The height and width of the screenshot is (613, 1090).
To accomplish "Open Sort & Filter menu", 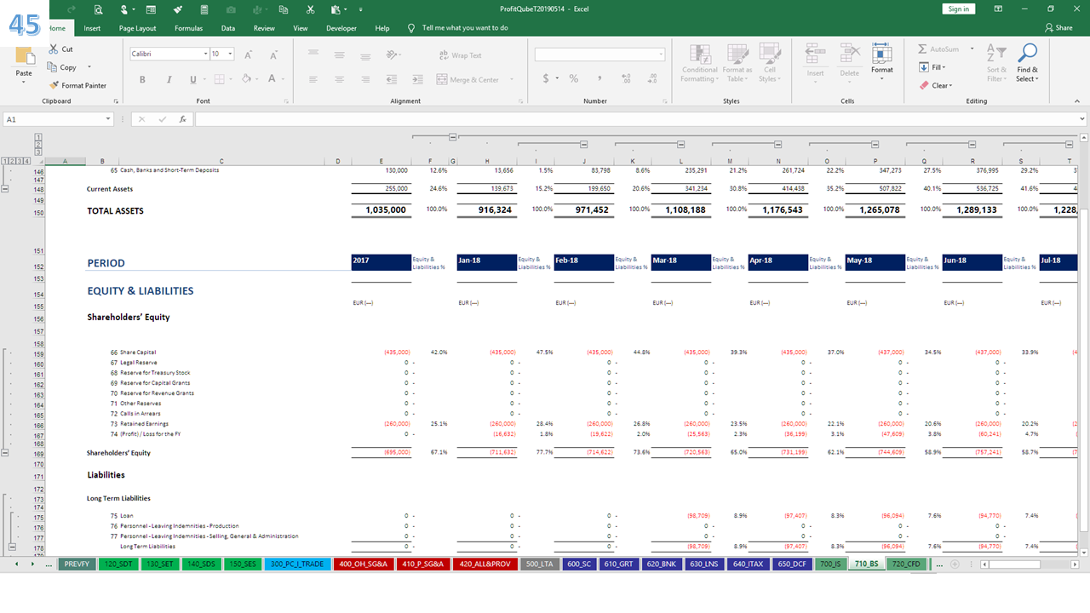I will pyautogui.click(x=996, y=63).
